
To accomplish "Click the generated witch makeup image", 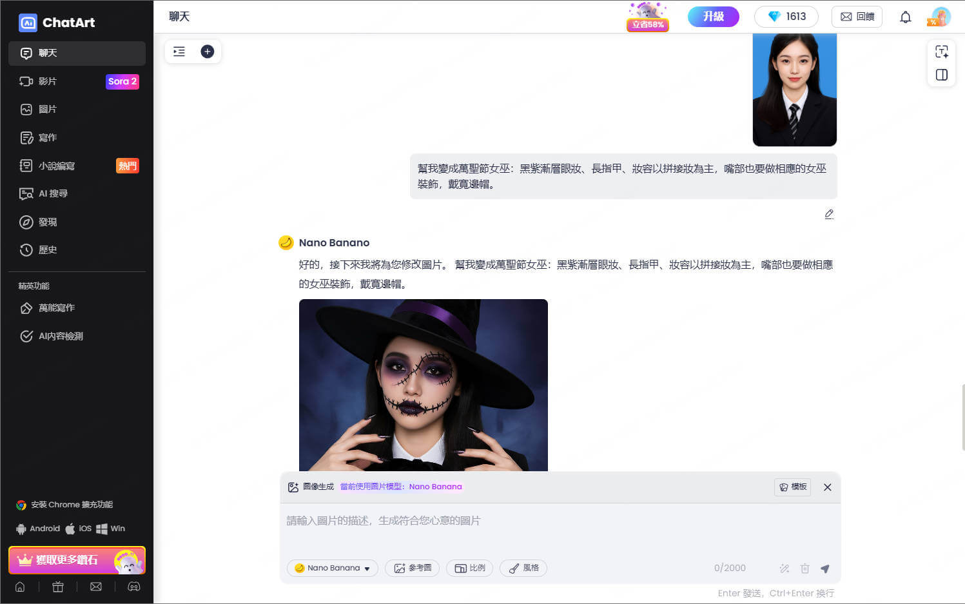I will click(423, 385).
